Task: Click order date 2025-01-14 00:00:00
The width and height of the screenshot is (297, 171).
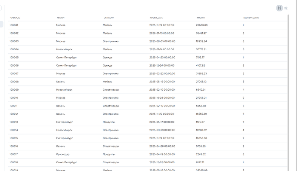Action: [x=161, y=49]
